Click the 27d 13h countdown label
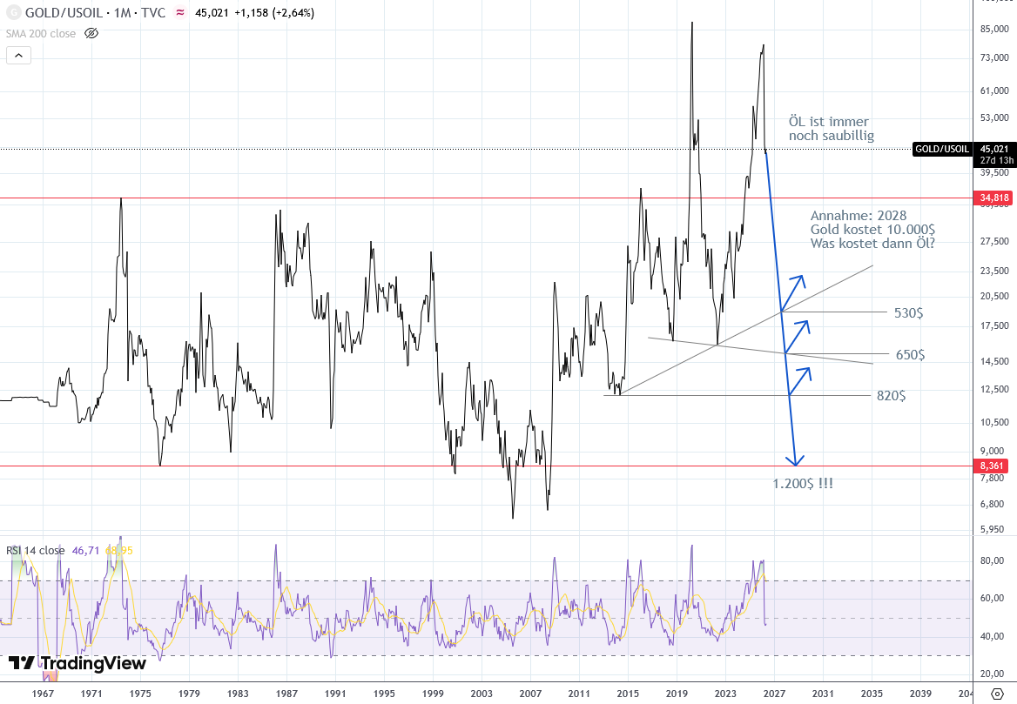This screenshot has height=704, width=1017. tap(996, 160)
